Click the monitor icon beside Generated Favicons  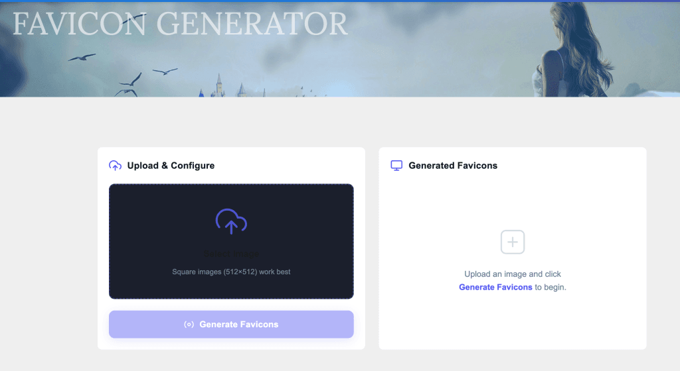point(396,166)
